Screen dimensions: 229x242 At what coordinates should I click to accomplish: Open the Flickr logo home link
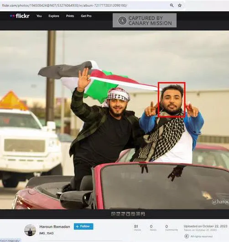[x=20, y=16]
